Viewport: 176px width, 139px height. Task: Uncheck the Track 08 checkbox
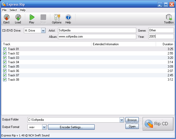point(5,80)
